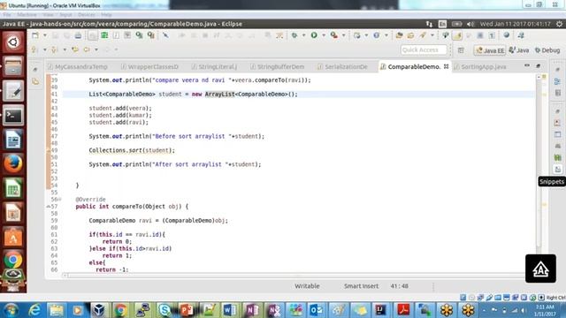Collapse the @Override fold marker at line 56
The height and width of the screenshot is (318, 566).
[59, 199]
